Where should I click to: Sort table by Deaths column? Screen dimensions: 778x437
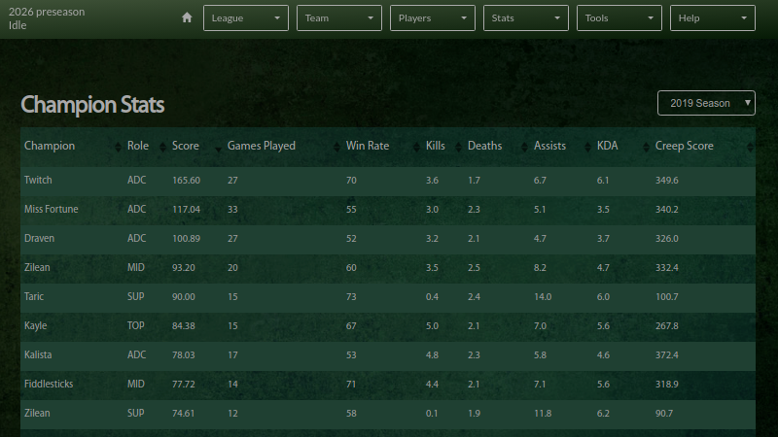click(x=497, y=147)
